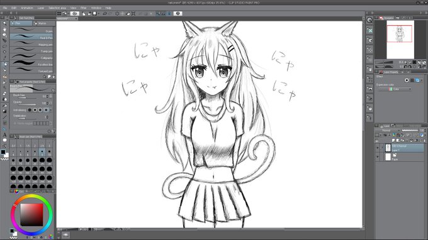Select the Pencil tool in toolbar
The width and height of the screenshot is (428, 240).
[4, 70]
